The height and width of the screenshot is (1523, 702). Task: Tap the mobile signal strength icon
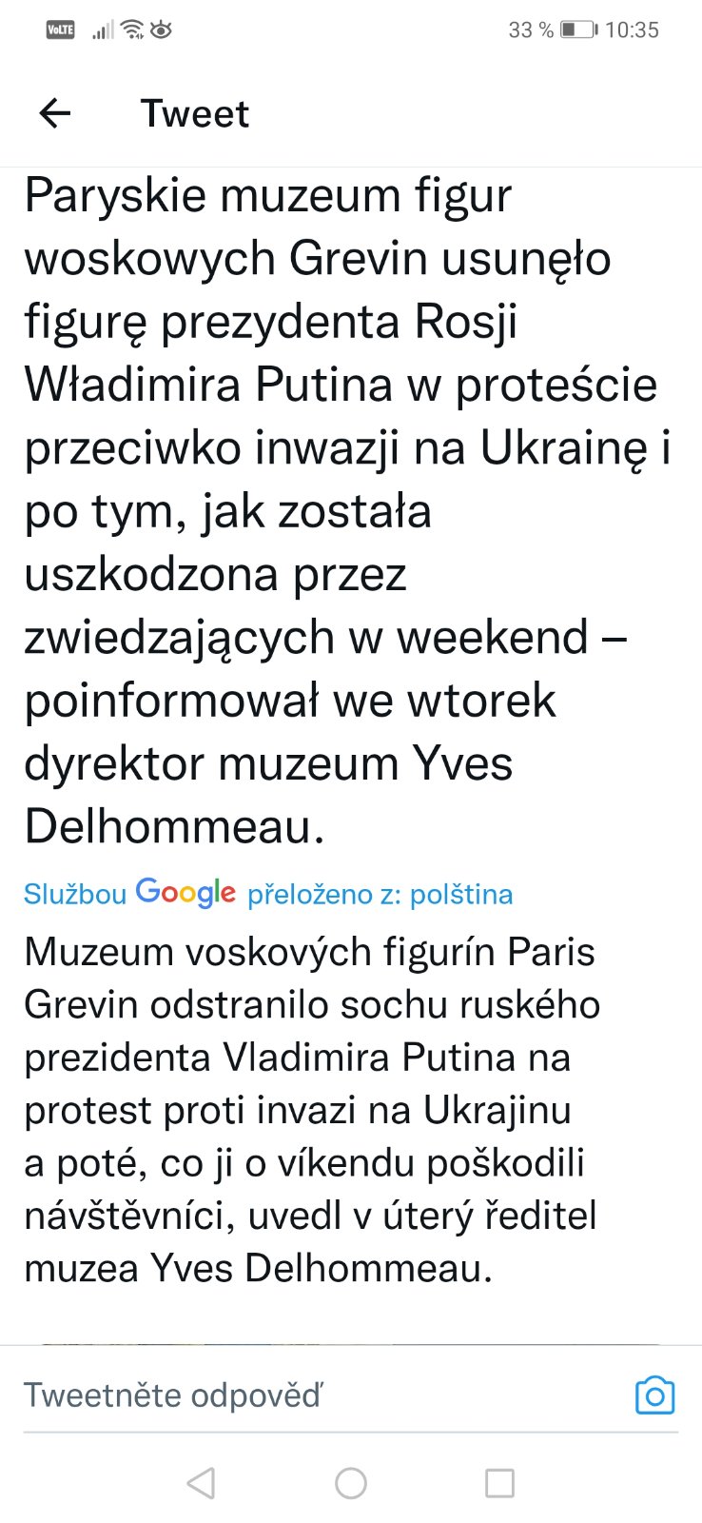(x=102, y=30)
